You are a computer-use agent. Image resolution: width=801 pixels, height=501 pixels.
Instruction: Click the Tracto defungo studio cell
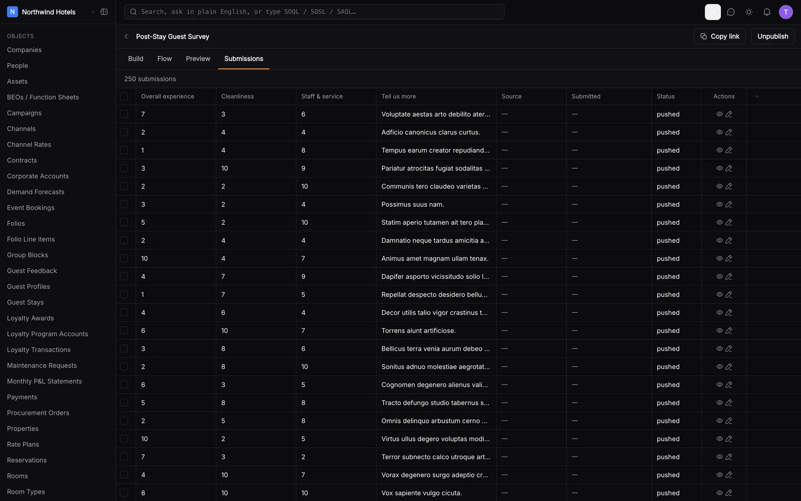(x=435, y=403)
